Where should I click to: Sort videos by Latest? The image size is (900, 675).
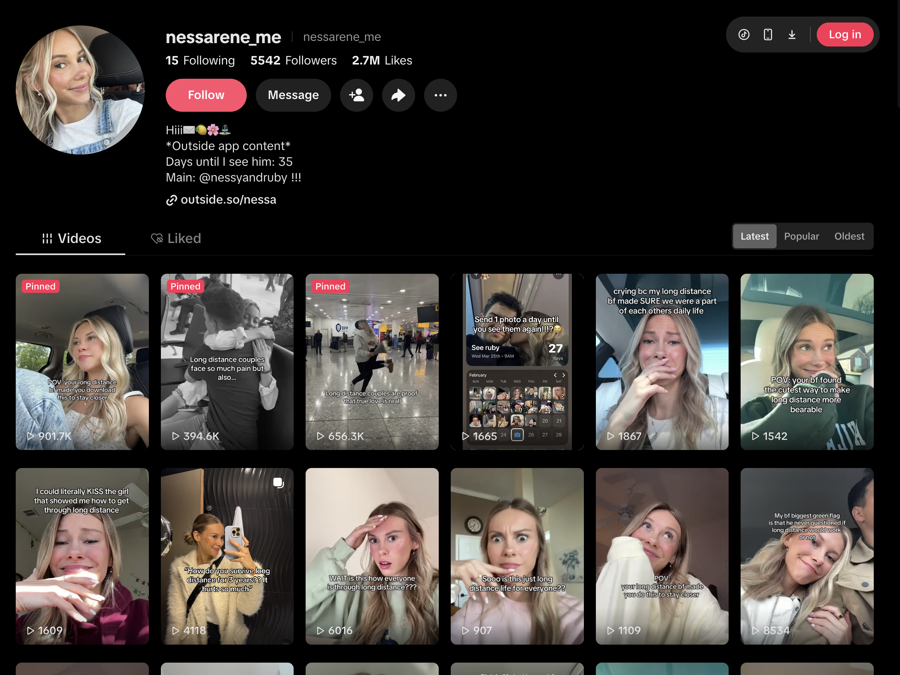pyautogui.click(x=755, y=236)
